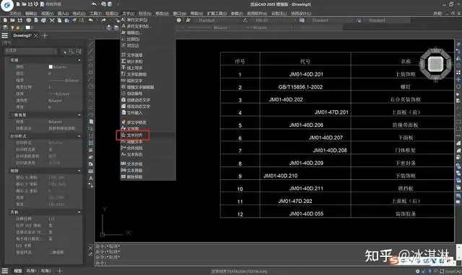Image resolution: width=462 pixels, height=275 pixels.
Task: Add a new drawing tab with plus button
Action: pyautogui.click(x=45, y=35)
